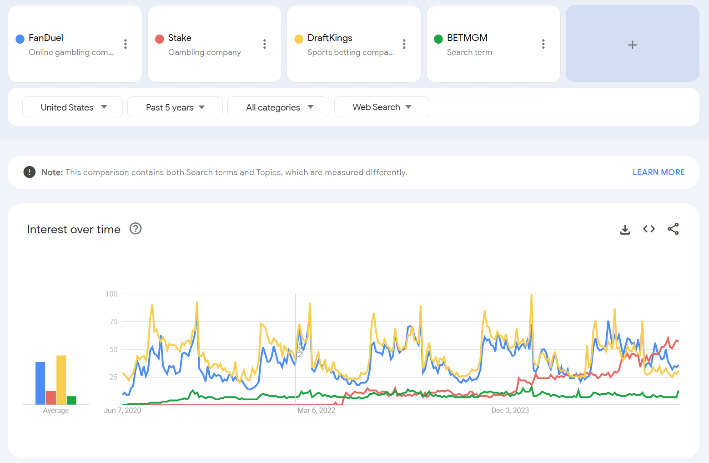
Task: Open the Stake term options menu
Action: [x=264, y=44]
